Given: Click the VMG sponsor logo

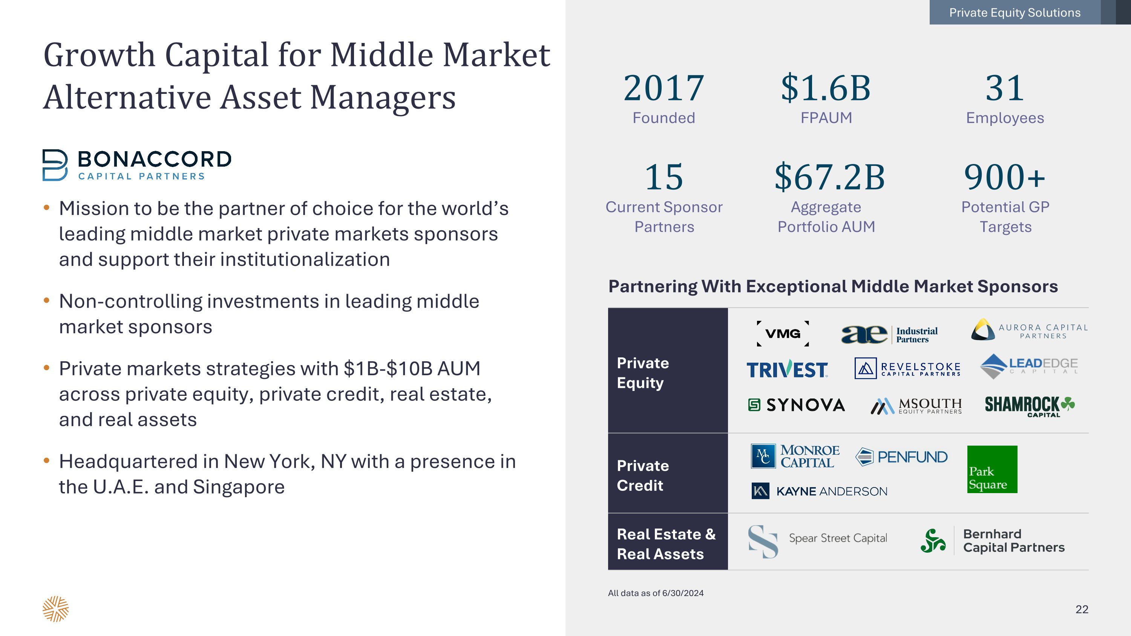Looking at the screenshot, I should click(x=783, y=334).
